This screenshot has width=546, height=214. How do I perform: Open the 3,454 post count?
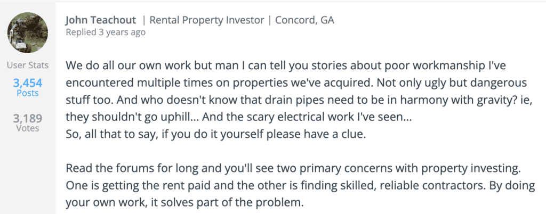point(27,83)
